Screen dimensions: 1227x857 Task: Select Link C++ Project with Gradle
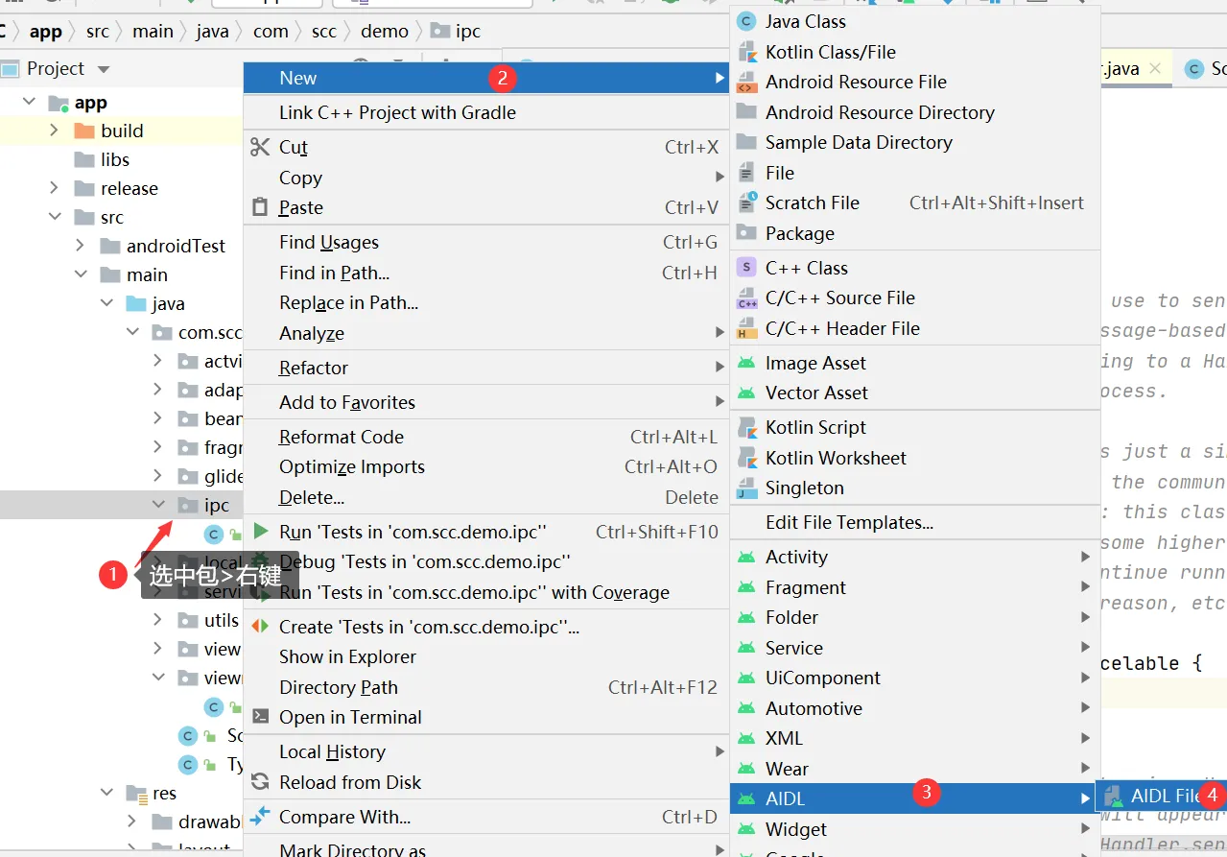tap(486, 113)
